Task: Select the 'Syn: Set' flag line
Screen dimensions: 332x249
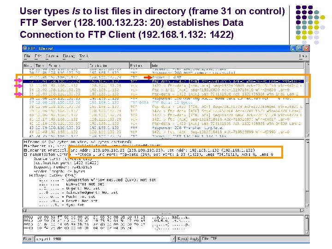Action: [61, 205]
